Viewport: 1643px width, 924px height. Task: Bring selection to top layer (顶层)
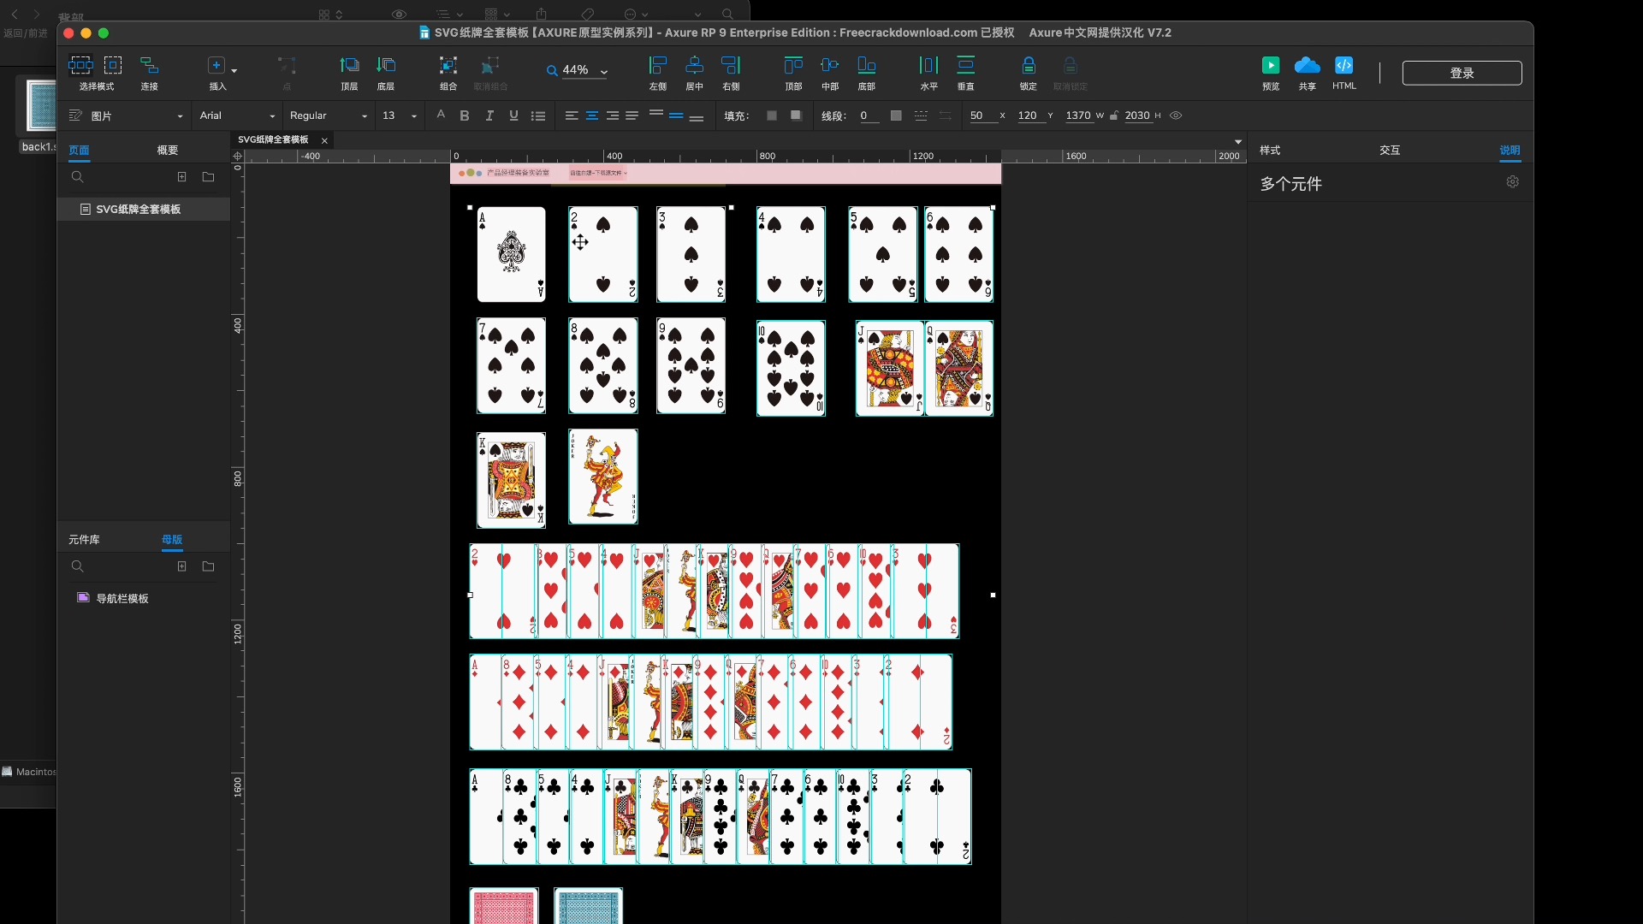click(x=349, y=66)
